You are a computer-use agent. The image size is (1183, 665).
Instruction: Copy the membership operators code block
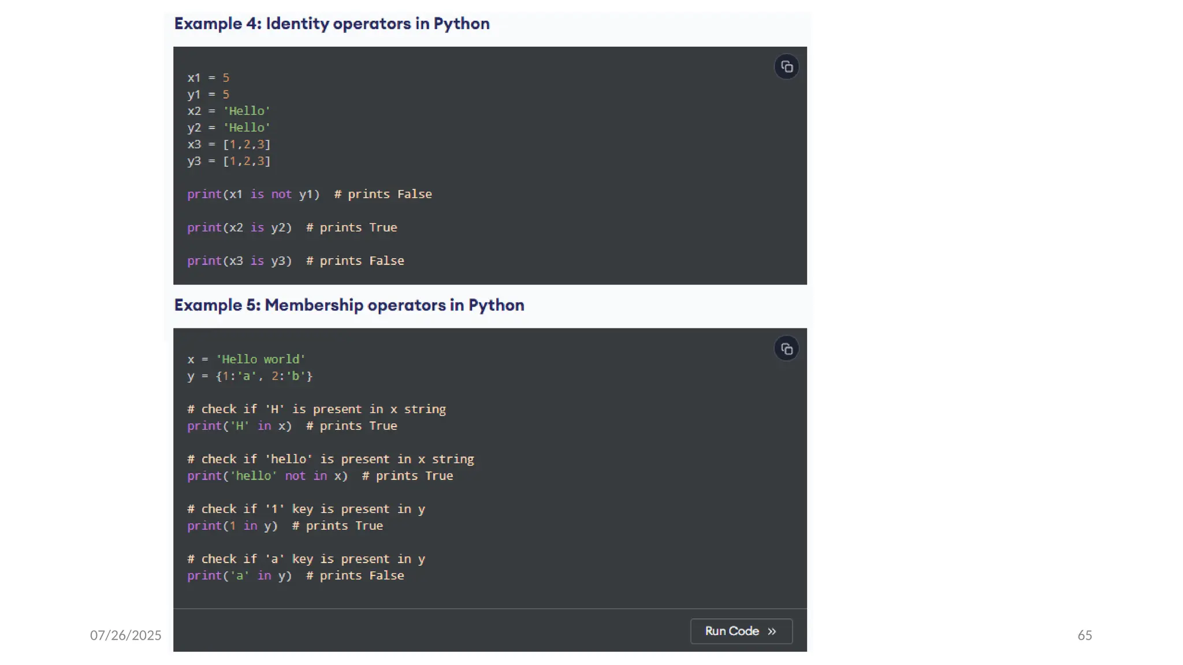786,349
